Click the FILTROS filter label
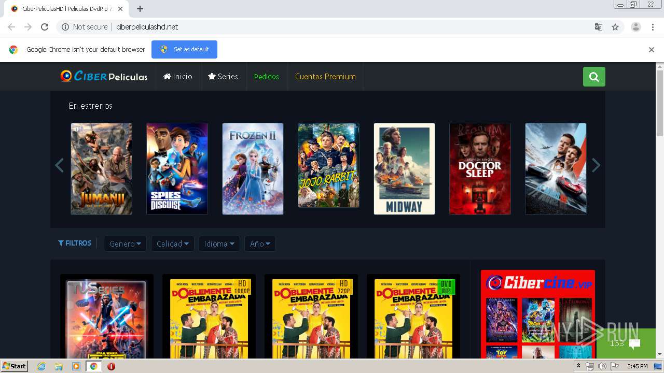The image size is (664, 373). tap(75, 243)
